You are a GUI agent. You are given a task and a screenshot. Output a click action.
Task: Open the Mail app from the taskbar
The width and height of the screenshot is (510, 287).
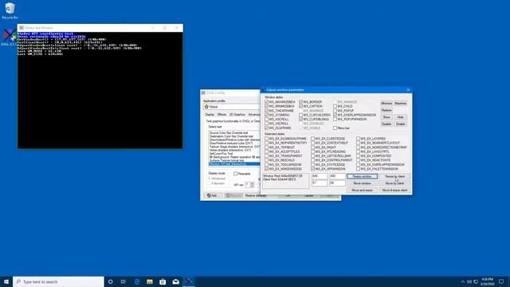pyautogui.click(x=175, y=281)
